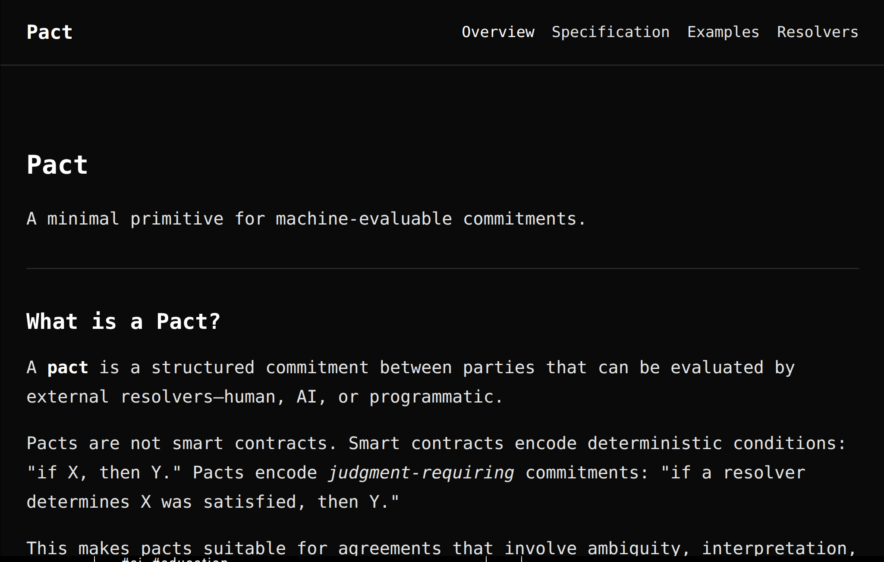884x562 pixels.
Task: Click the word "machine-evaluable" in the tagline
Action: tap(364, 219)
